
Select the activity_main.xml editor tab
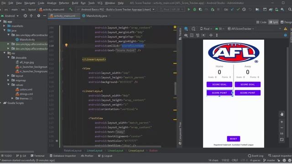64,16
